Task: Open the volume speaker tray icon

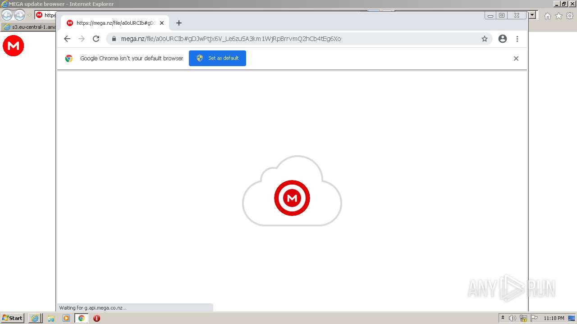Action: point(513,318)
